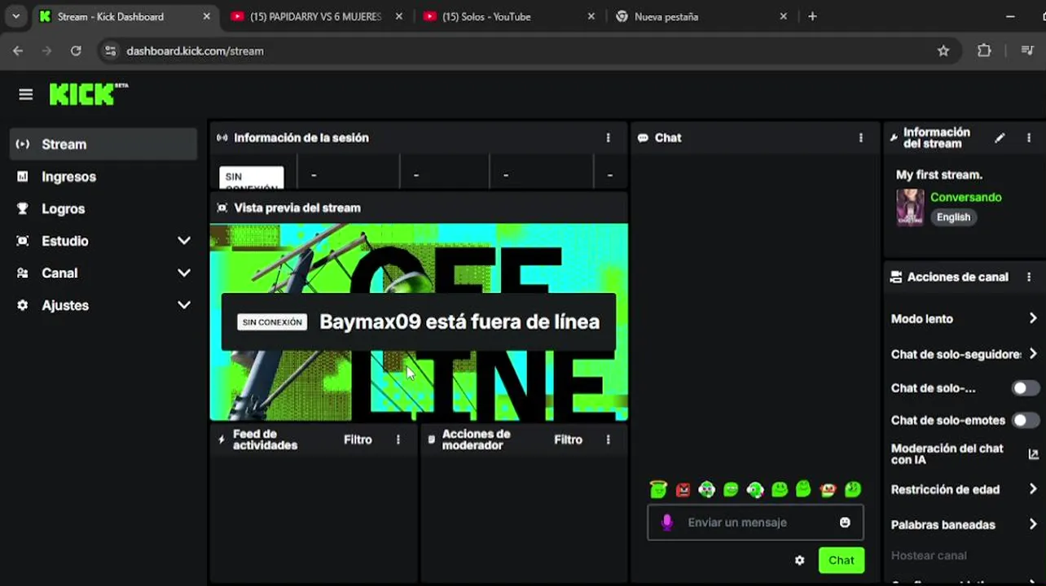Image resolution: width=1046 pixels, height=586 pixels.
Task: Open the hamburger menu beside Kick logo
Action: click(25, 94)
